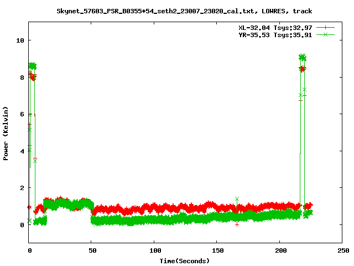Click the y-axis tick label 10
The width and height of the screenshot is (354, 266).
click(x=20, y=40)
